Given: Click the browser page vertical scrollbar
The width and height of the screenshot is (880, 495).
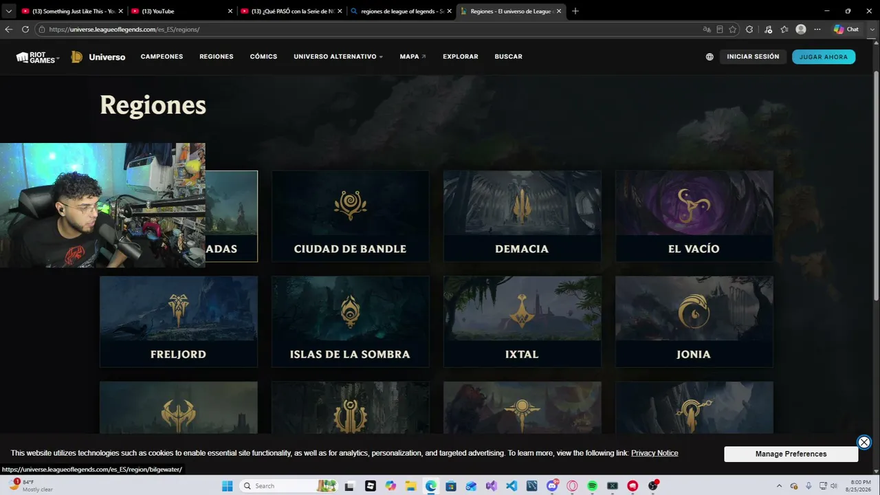Looking at the screenshot, I should point(875,186).
